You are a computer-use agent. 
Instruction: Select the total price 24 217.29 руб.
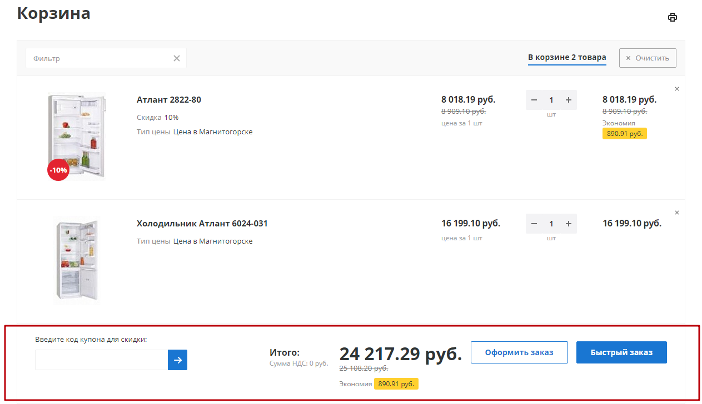coord(401,354)
